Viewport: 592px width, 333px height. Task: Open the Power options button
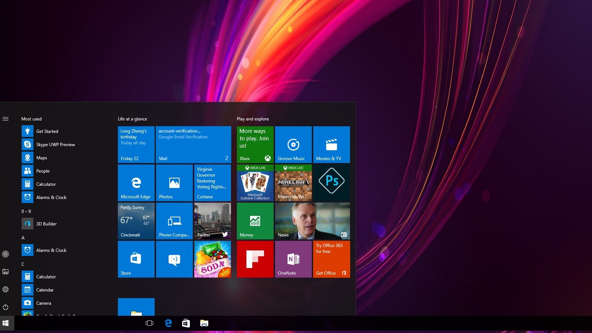(6, 307)
